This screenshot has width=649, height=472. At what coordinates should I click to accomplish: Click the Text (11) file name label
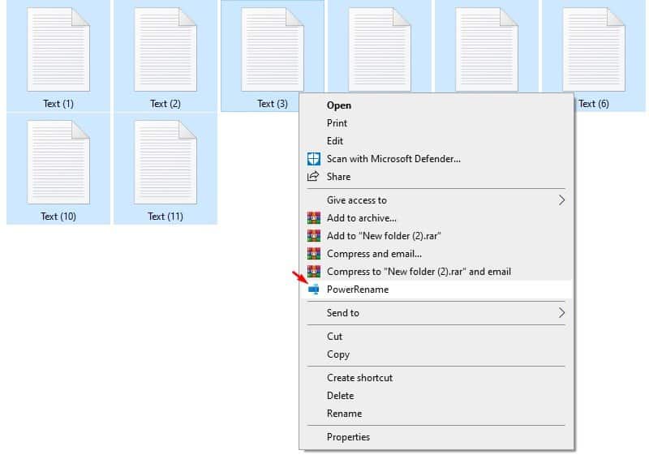coord(165,217)
